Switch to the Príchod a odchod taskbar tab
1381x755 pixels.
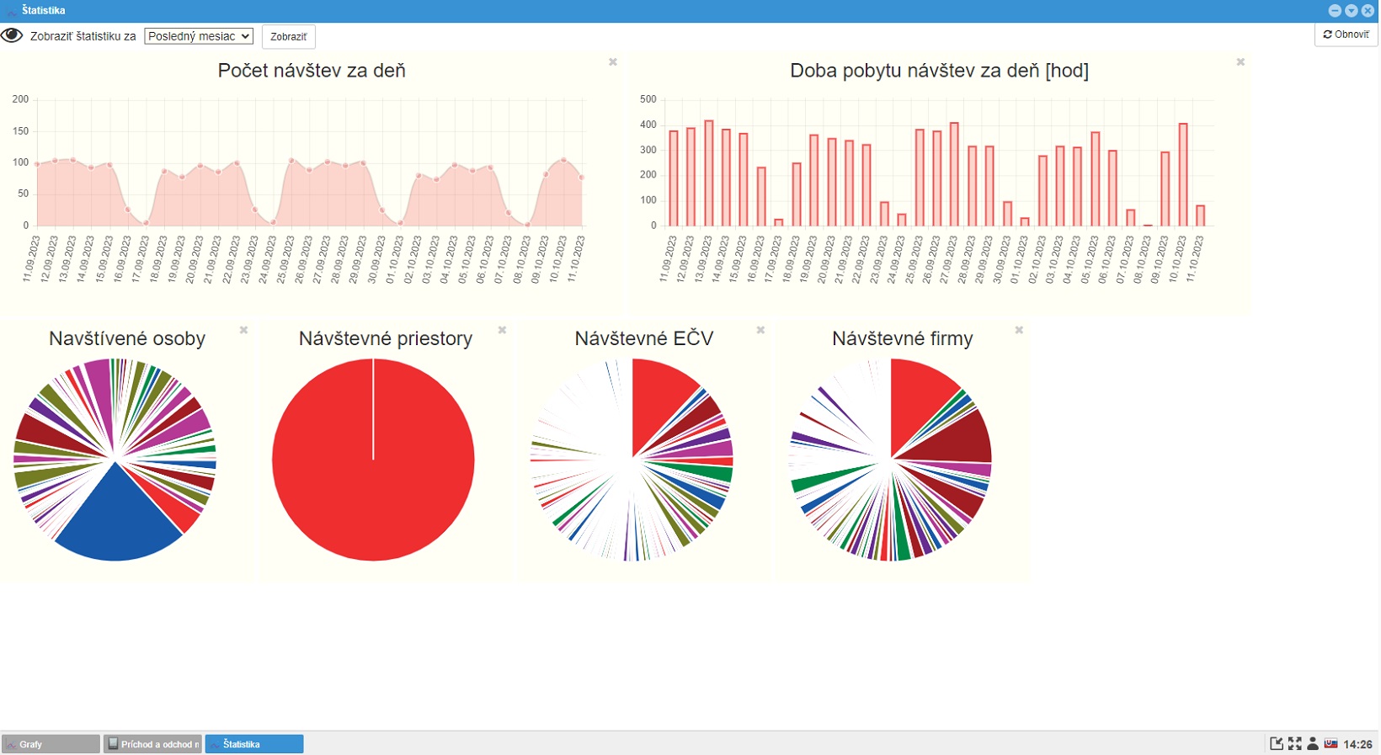click(x=152, y=744)
